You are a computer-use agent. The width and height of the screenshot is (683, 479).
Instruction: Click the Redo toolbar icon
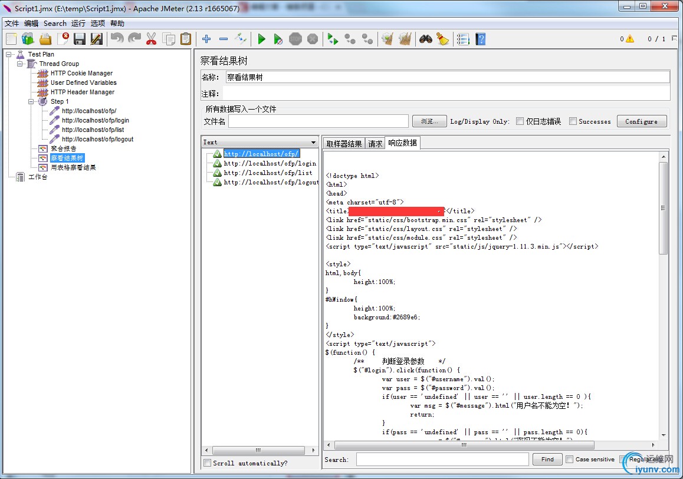click(134, 39)
